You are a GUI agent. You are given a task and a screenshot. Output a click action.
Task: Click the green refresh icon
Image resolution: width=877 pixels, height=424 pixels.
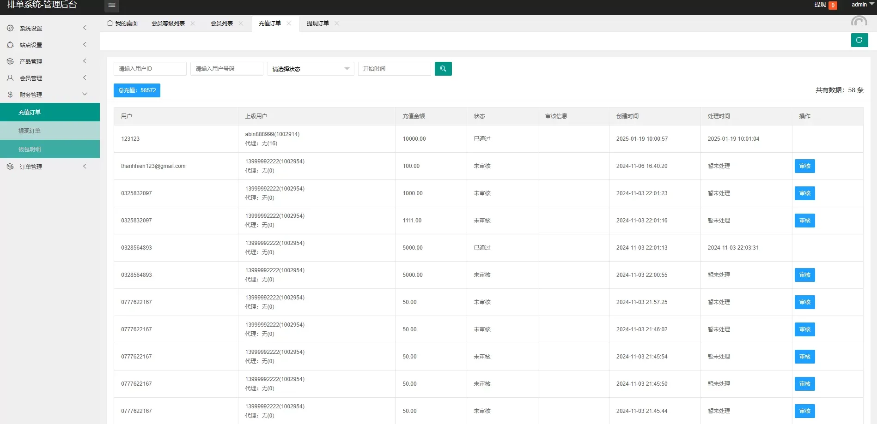[x=859, y=40]
